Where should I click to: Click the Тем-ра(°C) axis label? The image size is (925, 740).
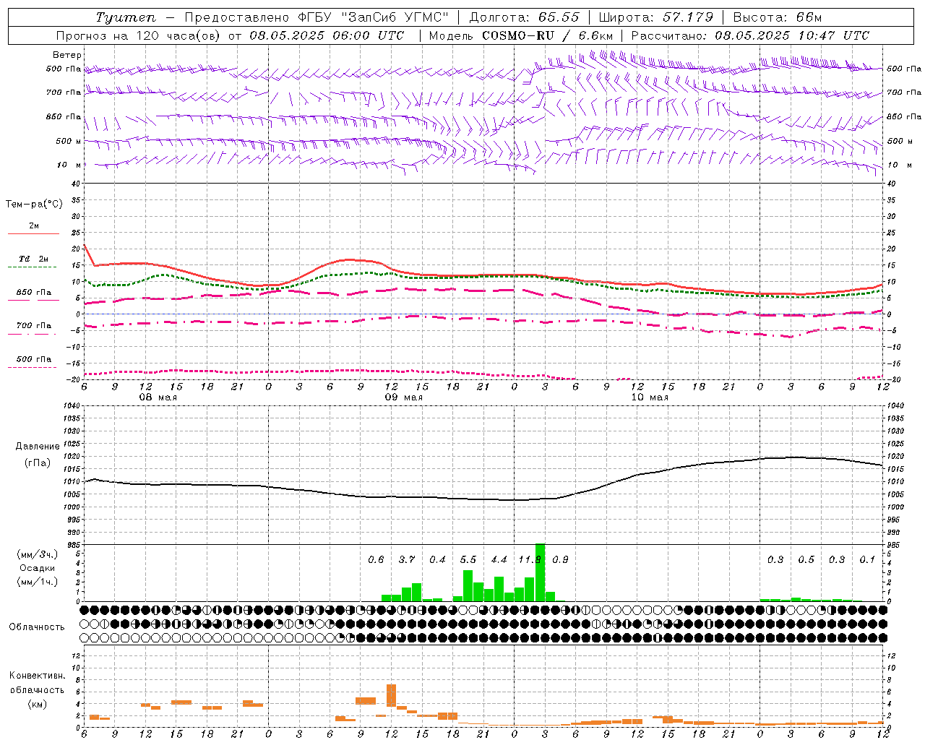(x=34, y=205)
